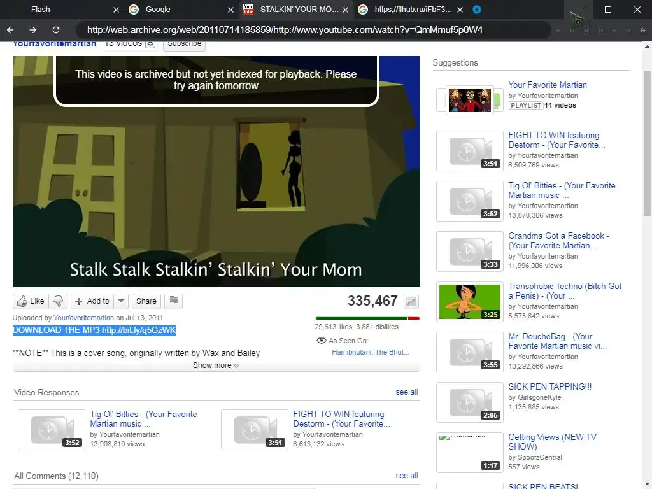Open Grandma Got a Facebook thumbnail 3:33
The image size is (652, 489).
pos(469,251)
